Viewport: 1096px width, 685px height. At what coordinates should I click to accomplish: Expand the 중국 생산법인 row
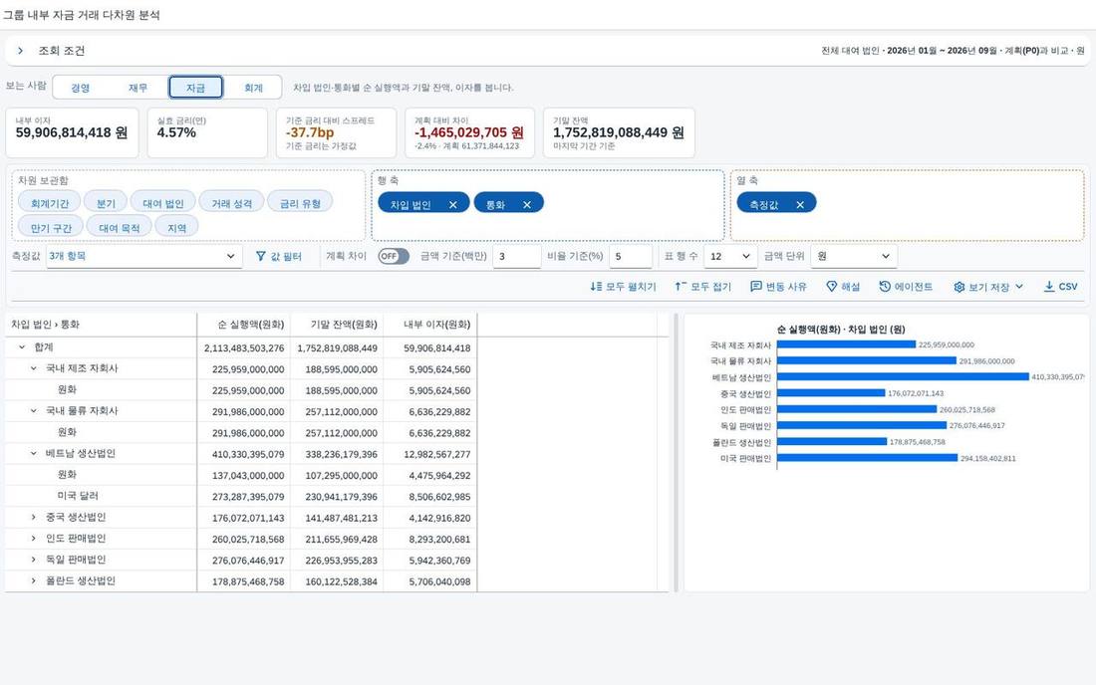(33, 517)
